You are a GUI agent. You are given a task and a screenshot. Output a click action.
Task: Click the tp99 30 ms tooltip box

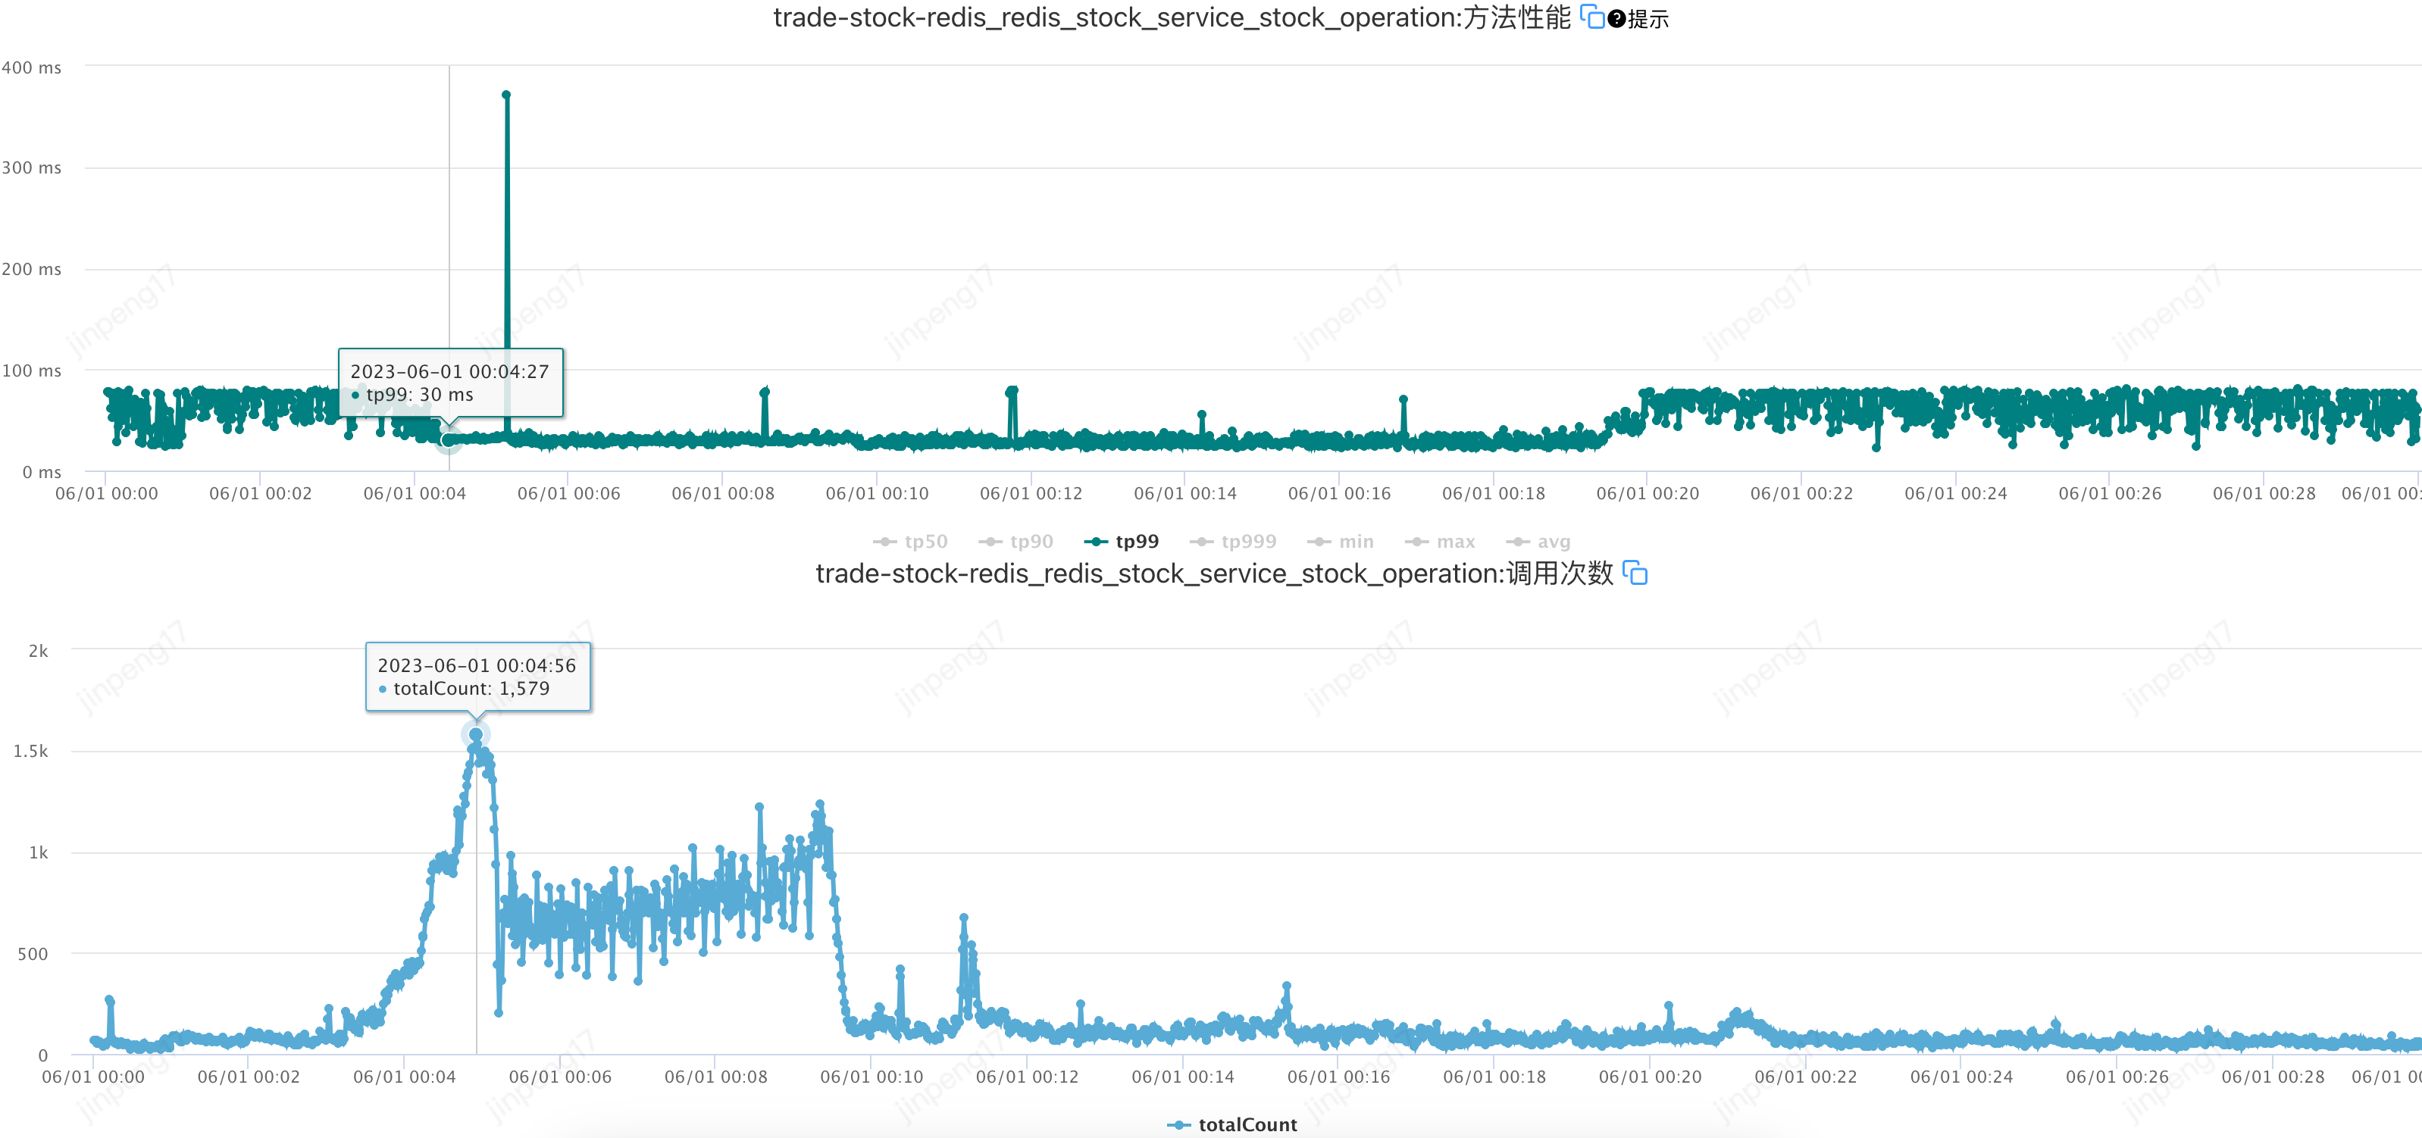click(450, 383)
